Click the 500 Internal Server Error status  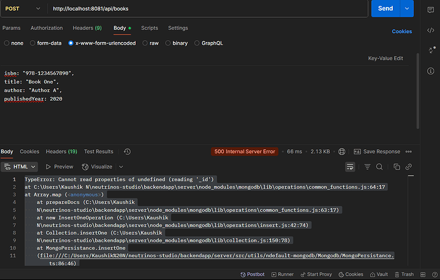tap(244, 152)
